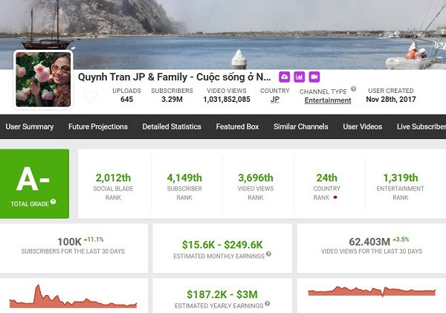Select the Similar Channels tab
This screenshot has height=313, width=446.
point(301,126)
